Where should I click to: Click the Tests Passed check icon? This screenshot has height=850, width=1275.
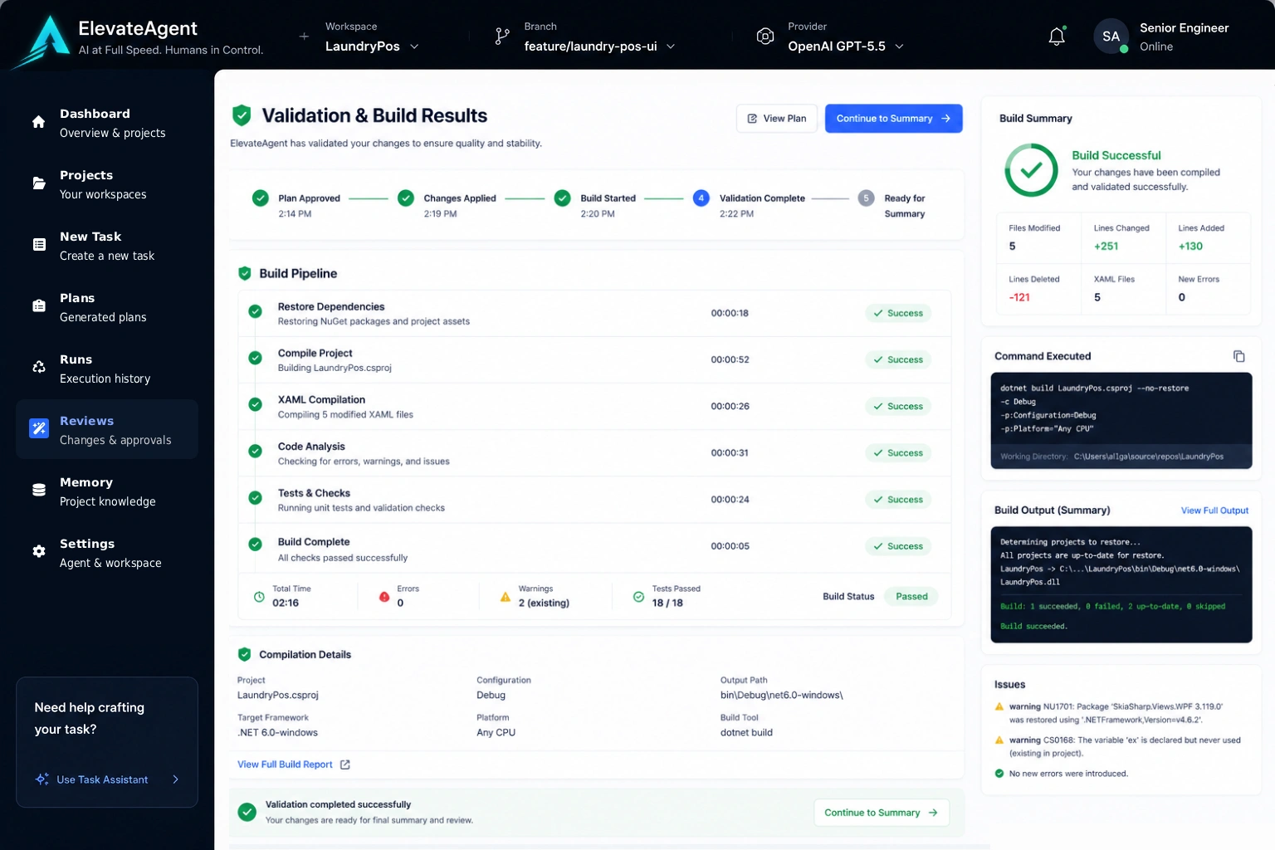(x=638, y=597)
